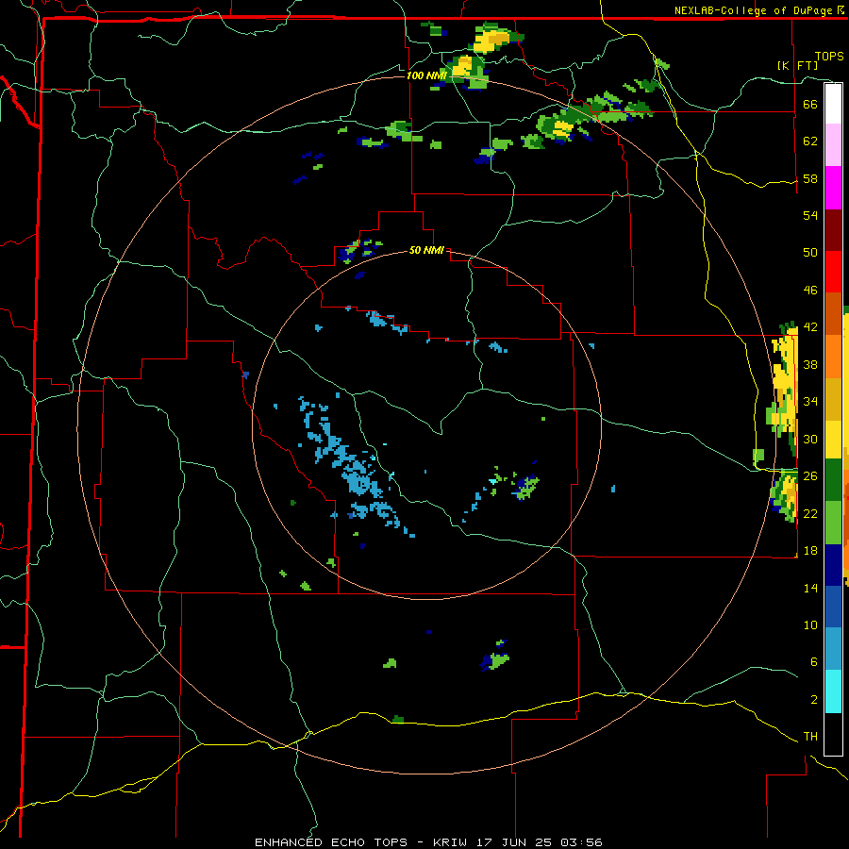Select the 100 NMI range ring label

pos(426,75)
